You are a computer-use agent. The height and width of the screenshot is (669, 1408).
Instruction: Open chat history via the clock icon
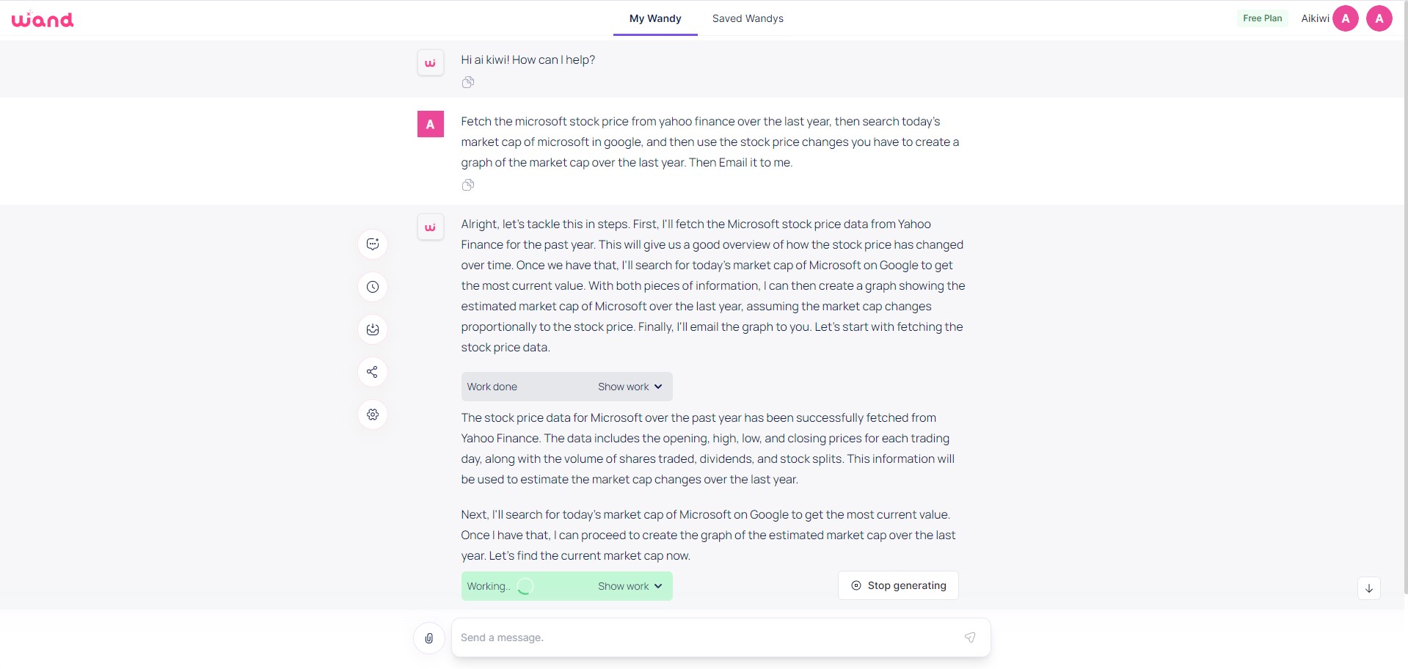373,287
